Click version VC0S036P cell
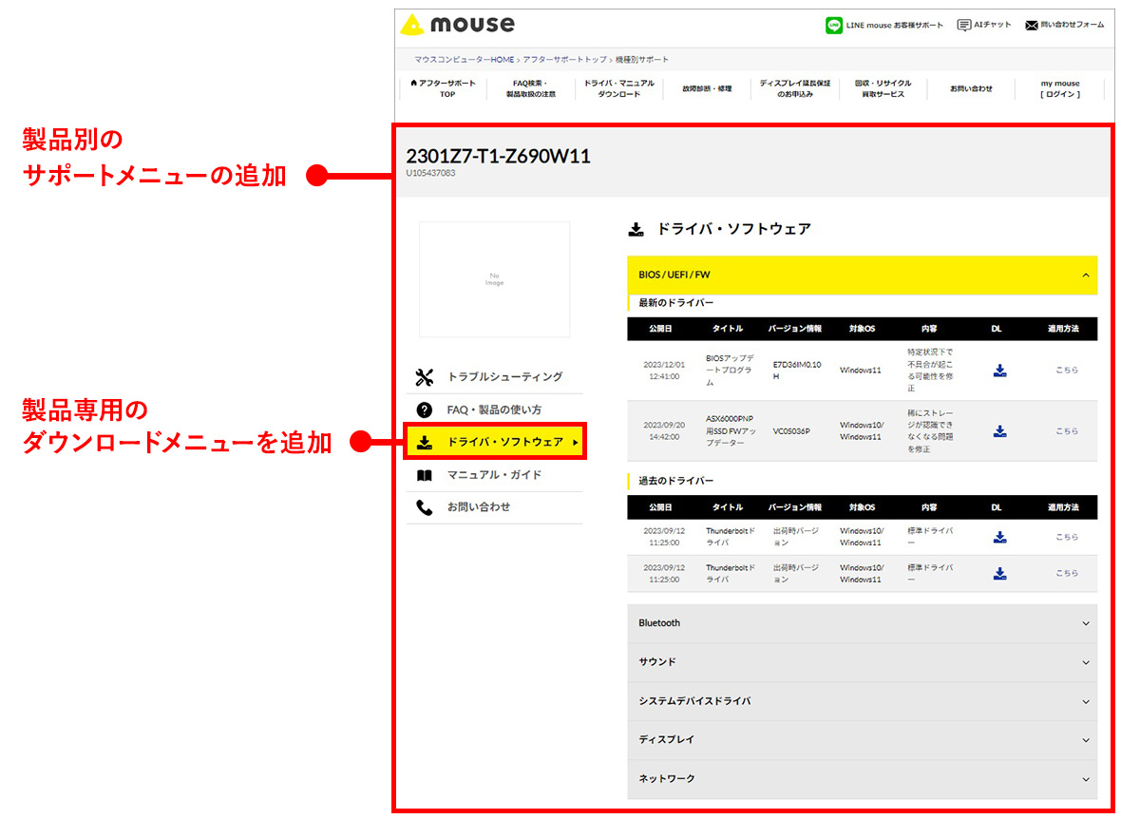Viewport: 1140px width, 819px height. click(x=792, y=431)
